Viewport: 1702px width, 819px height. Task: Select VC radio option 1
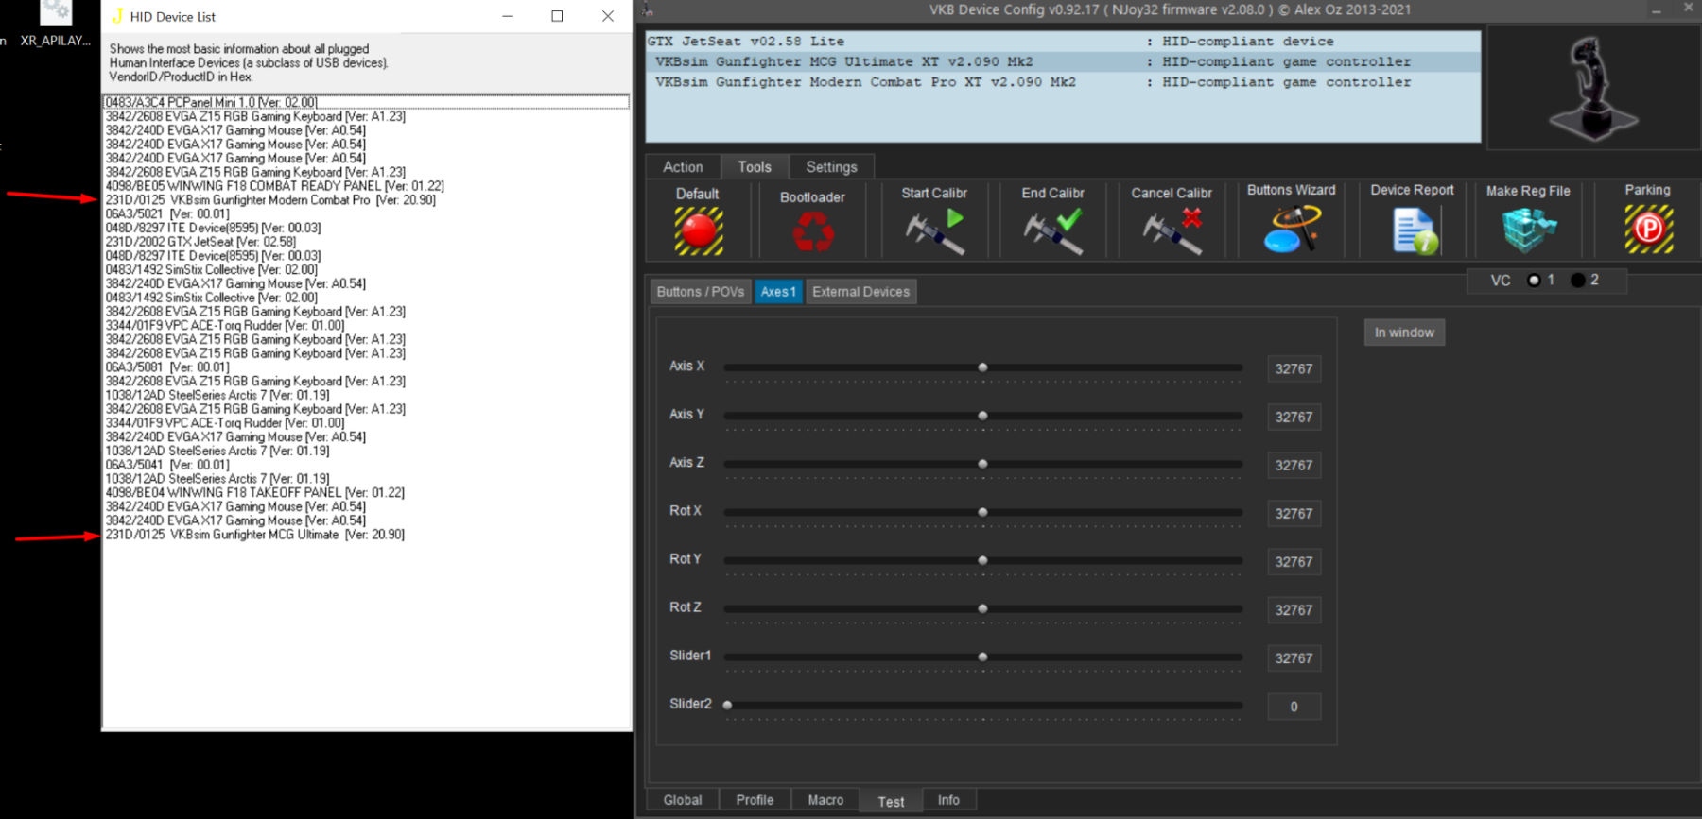(x=1534, y=281)
